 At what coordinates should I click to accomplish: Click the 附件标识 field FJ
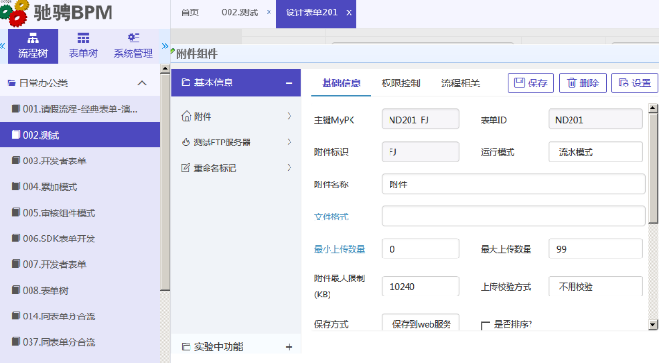421,152
